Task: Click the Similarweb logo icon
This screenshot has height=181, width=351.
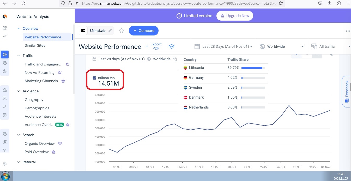Action: 5,16
